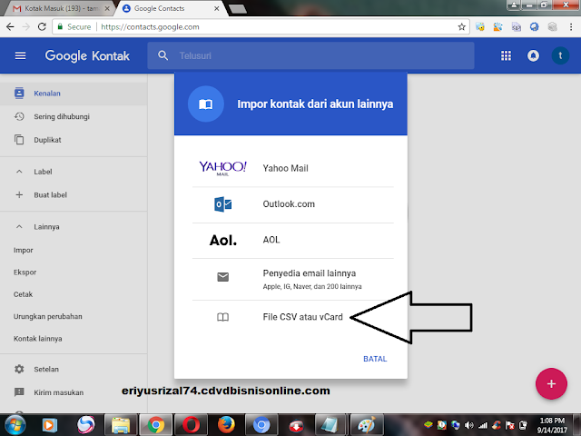Open Opera from the taskbar

(192, 425)
